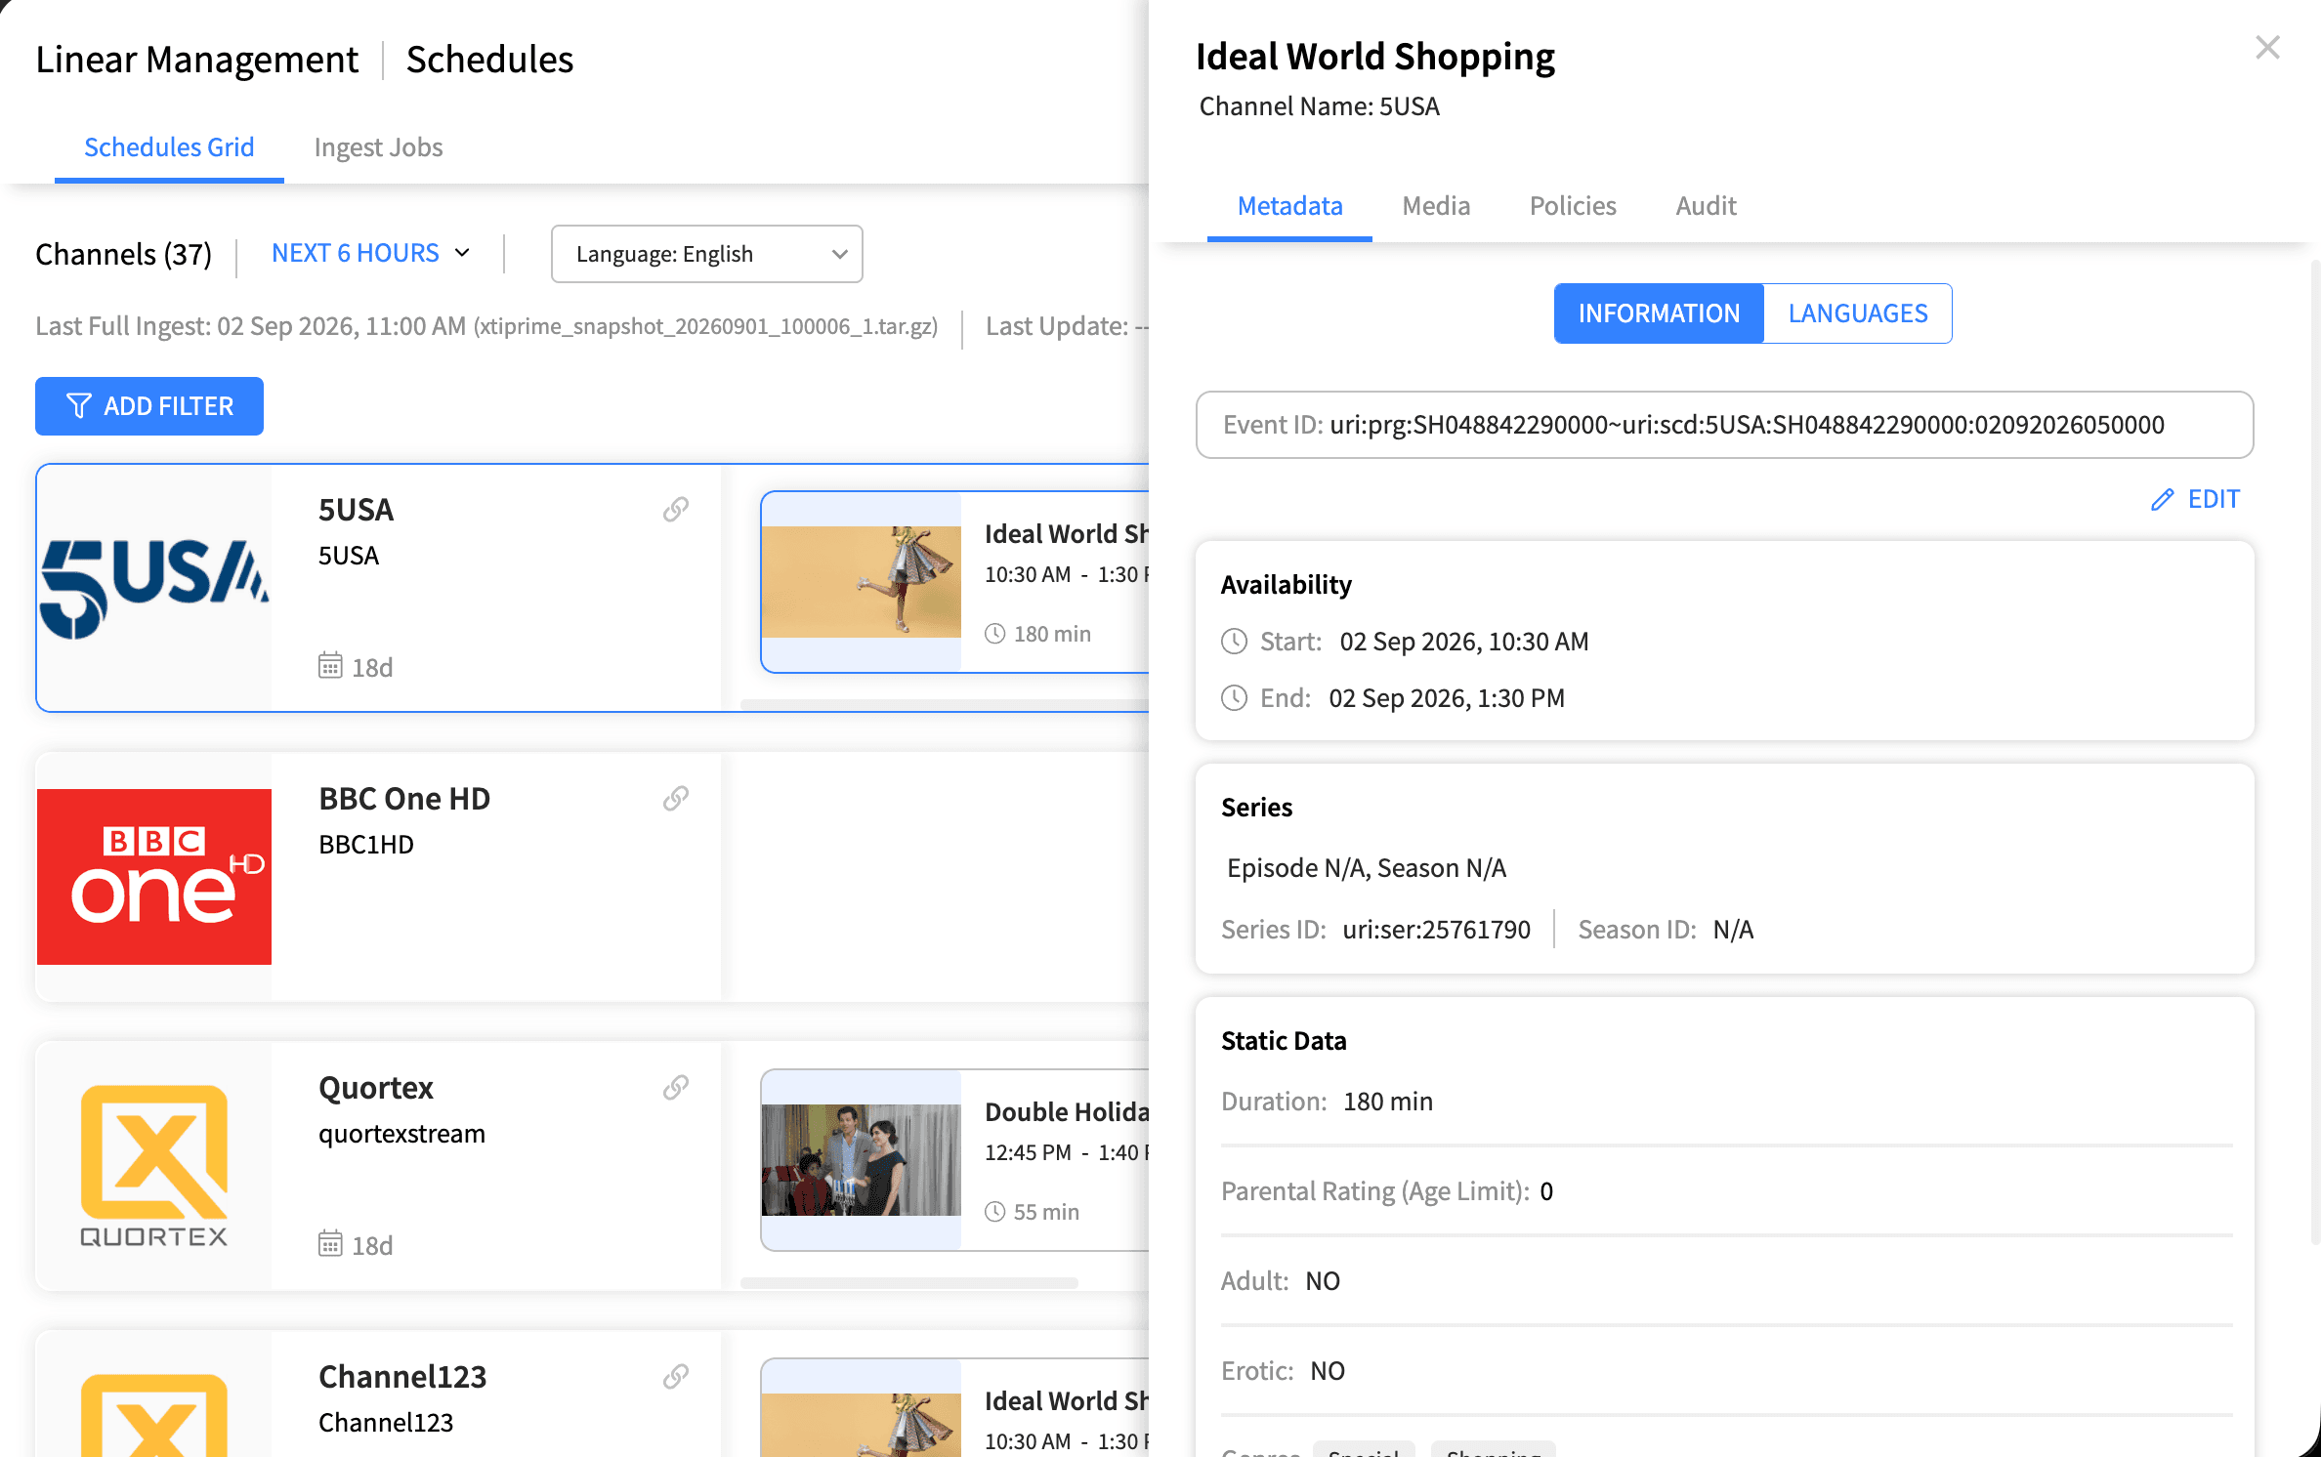Open the NEXT 6 HOURS time range dropdown
This screenshot has width=2321, height=1457.
pos(371,253)
